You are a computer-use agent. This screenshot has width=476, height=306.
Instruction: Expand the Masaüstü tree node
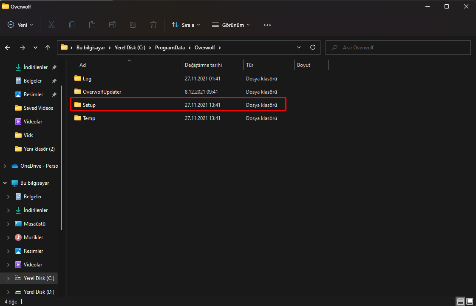(8, 224)
